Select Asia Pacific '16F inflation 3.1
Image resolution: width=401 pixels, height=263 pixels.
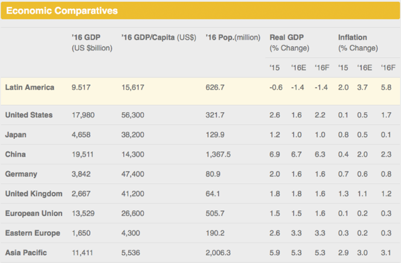coord(386,253)
